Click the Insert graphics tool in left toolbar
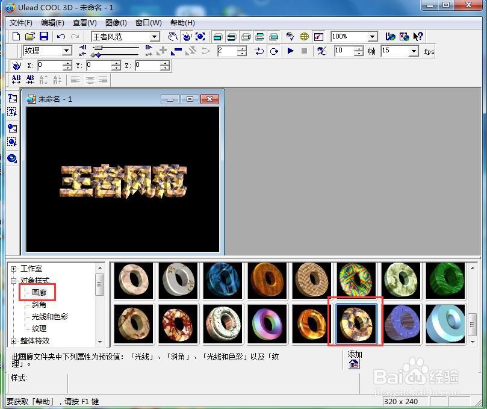This screenshot has height=409, width=487. (x=12, y=128)
